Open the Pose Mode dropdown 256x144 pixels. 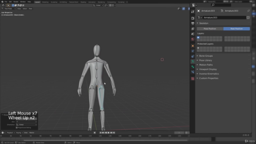(x=8, y=9)
